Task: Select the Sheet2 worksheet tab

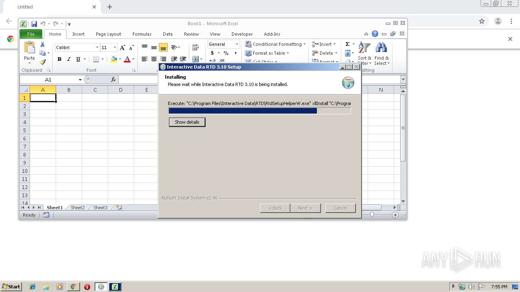Action: point(78,207)
